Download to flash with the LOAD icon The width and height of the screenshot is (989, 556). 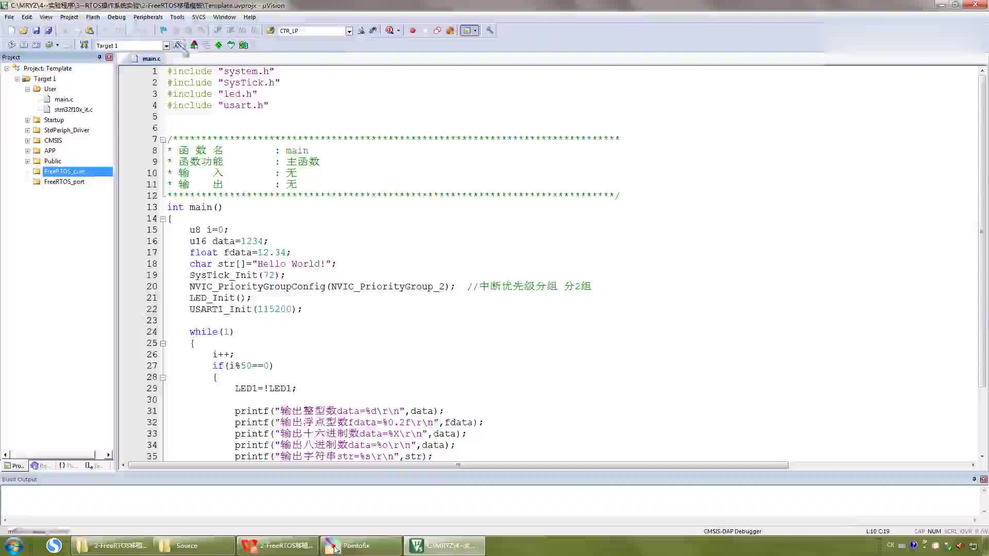pyautogui.click(x=84, y=45)
